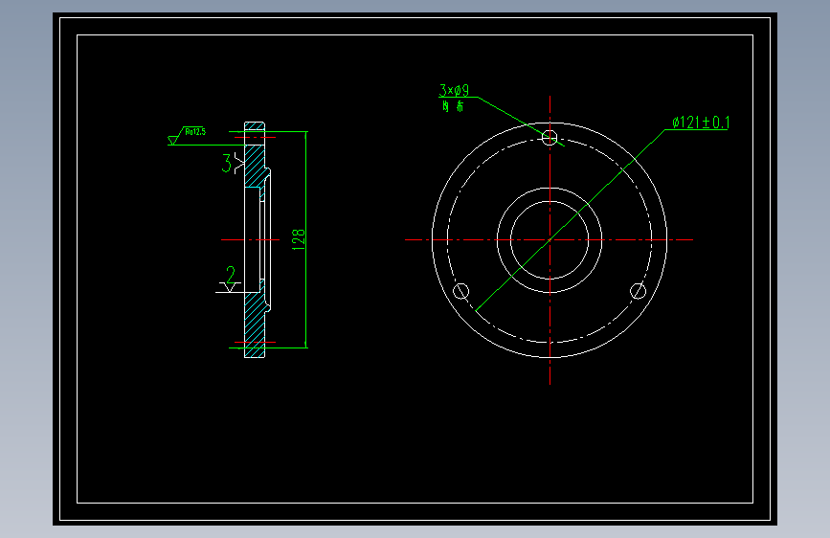
Task: Pick the top bolt hole circle in the front view
Action: click(x=550, y=138)
